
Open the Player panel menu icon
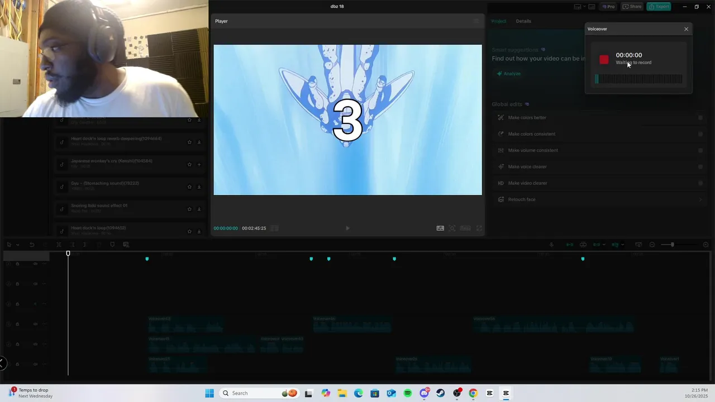pyautogui.click(x=476, y=21)
